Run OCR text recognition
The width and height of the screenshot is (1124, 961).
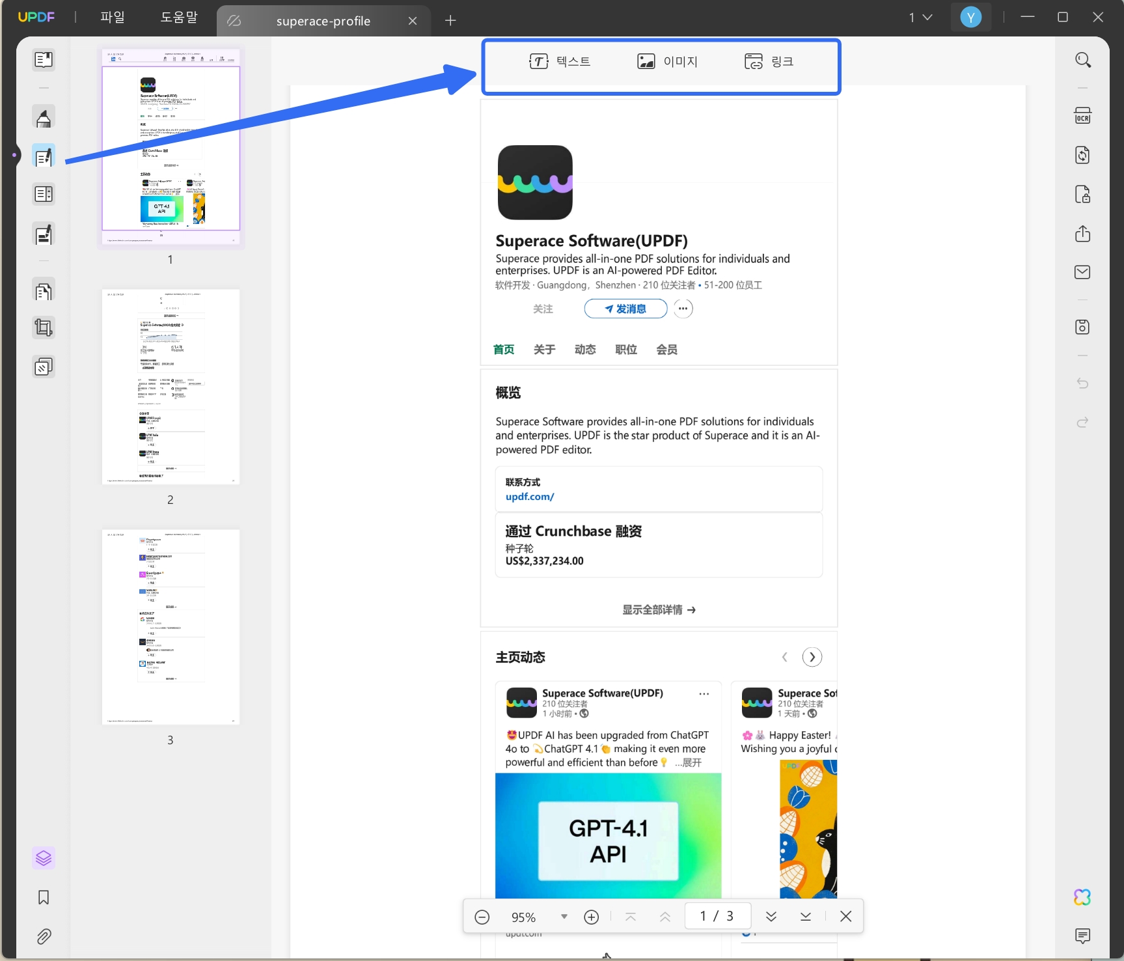pyautogui.click(x=1082, y=116)
